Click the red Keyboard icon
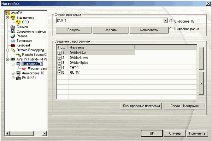 point(13,45)
